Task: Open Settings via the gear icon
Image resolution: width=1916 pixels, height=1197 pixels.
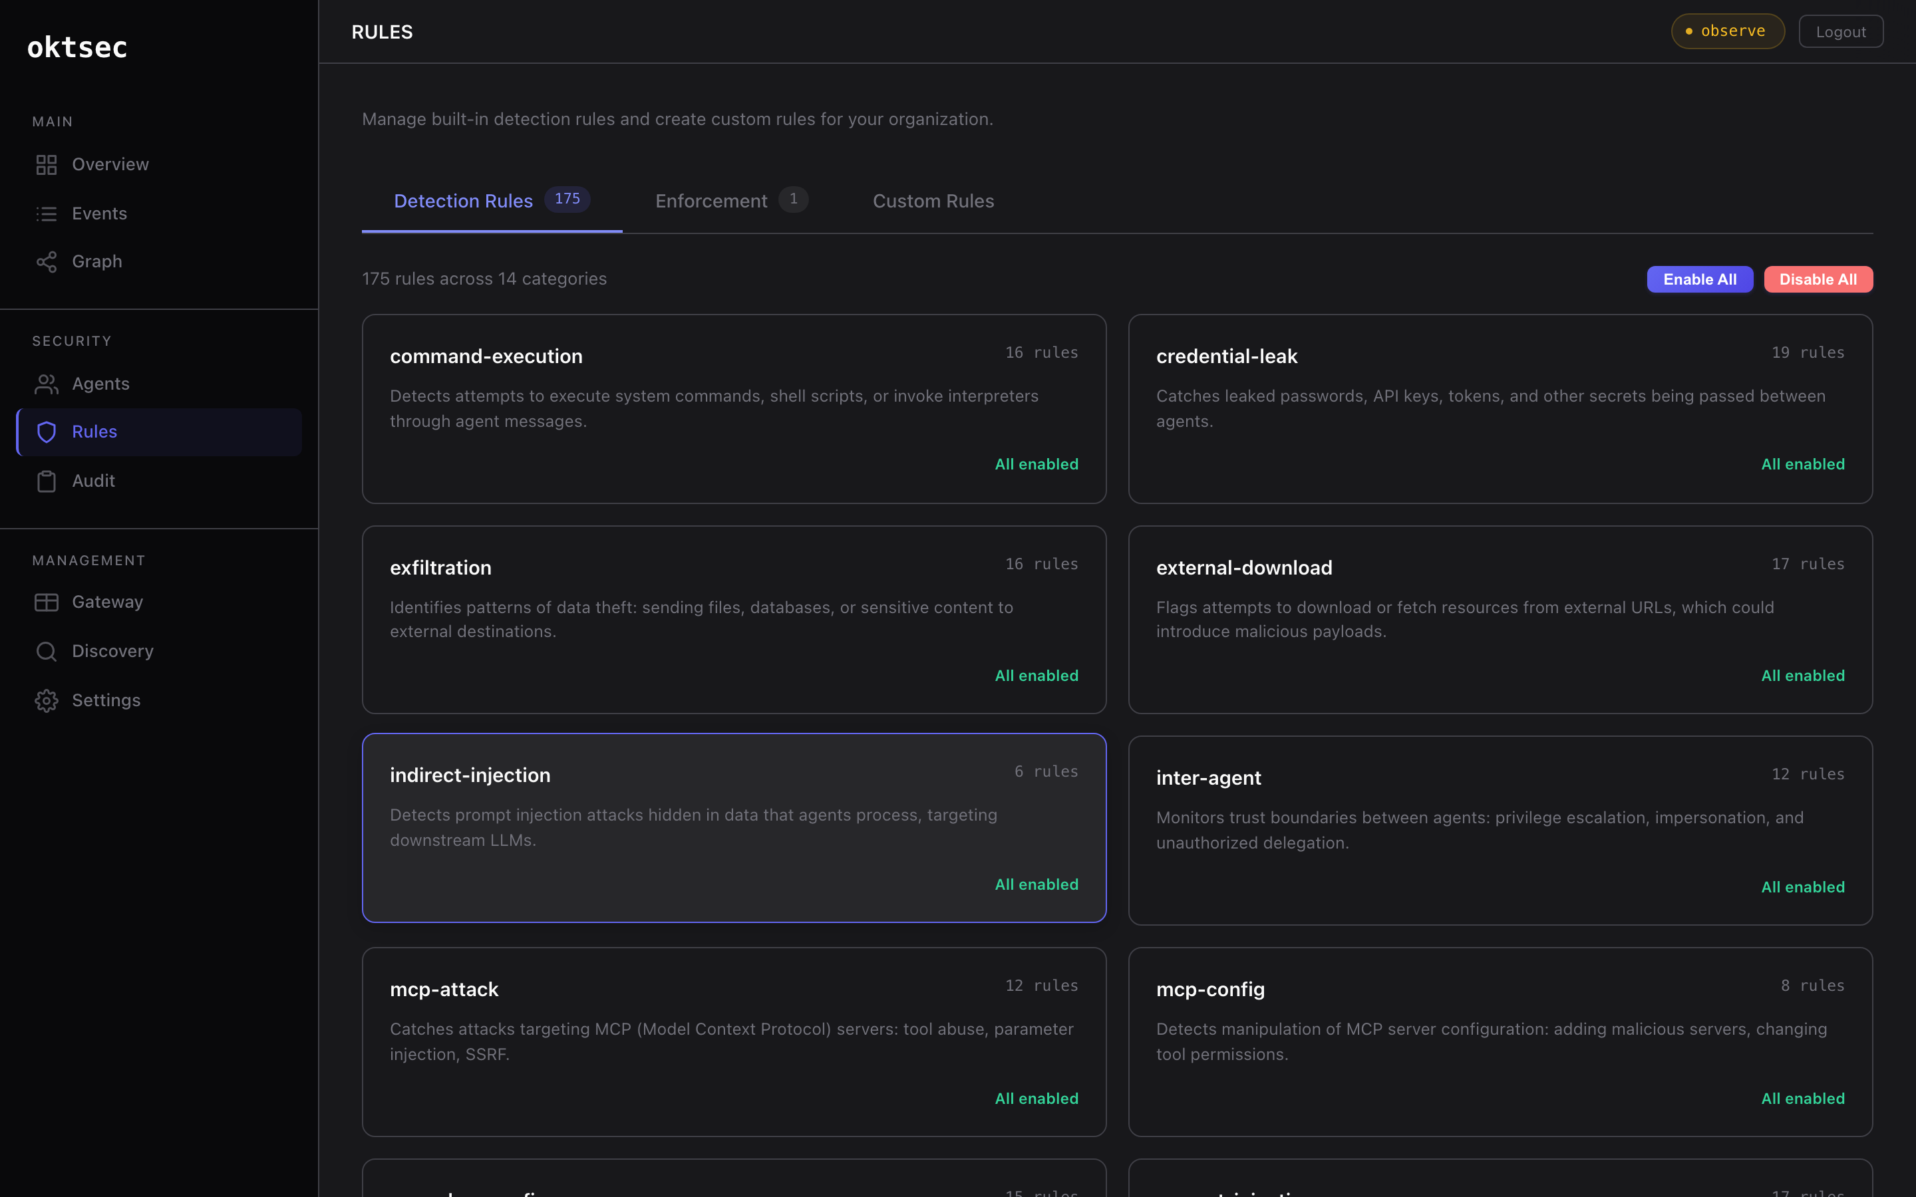Action: coord(46,700)
